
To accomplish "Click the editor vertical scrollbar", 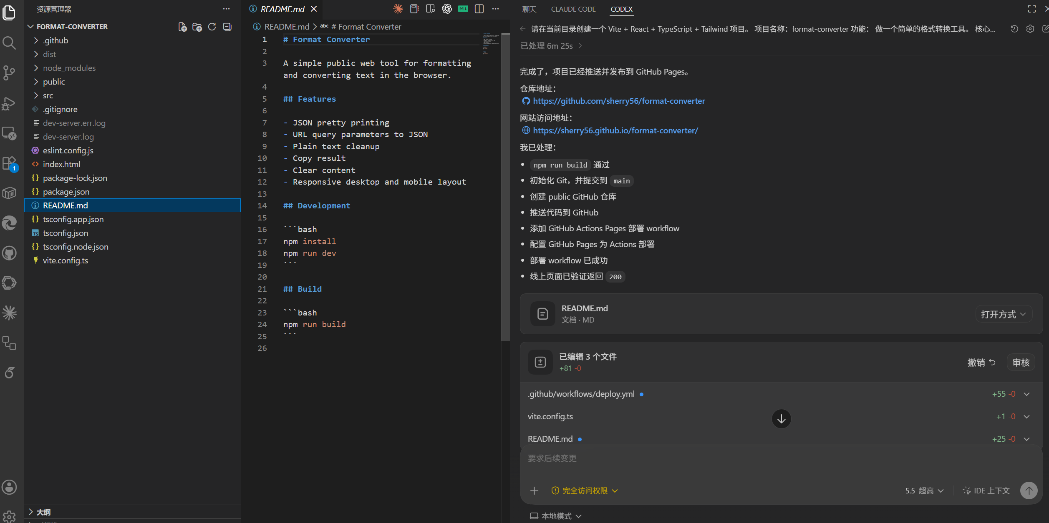I will (505, 188).
